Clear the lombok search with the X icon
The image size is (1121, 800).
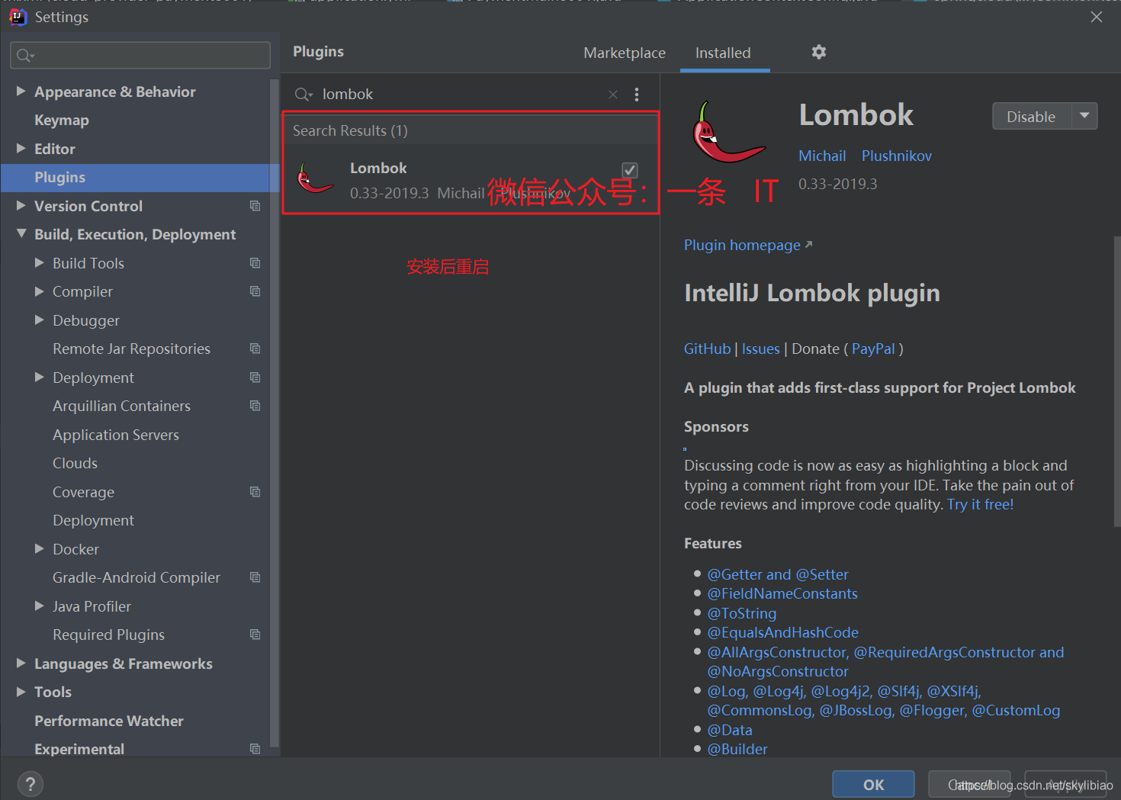pyautogui.click(x=613, y=95)
